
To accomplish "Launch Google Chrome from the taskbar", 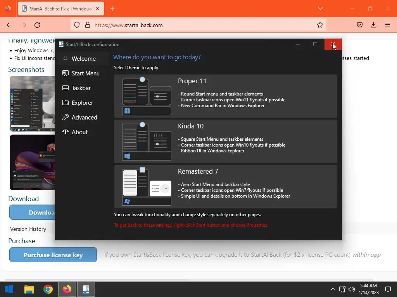I will coord(48,289).
